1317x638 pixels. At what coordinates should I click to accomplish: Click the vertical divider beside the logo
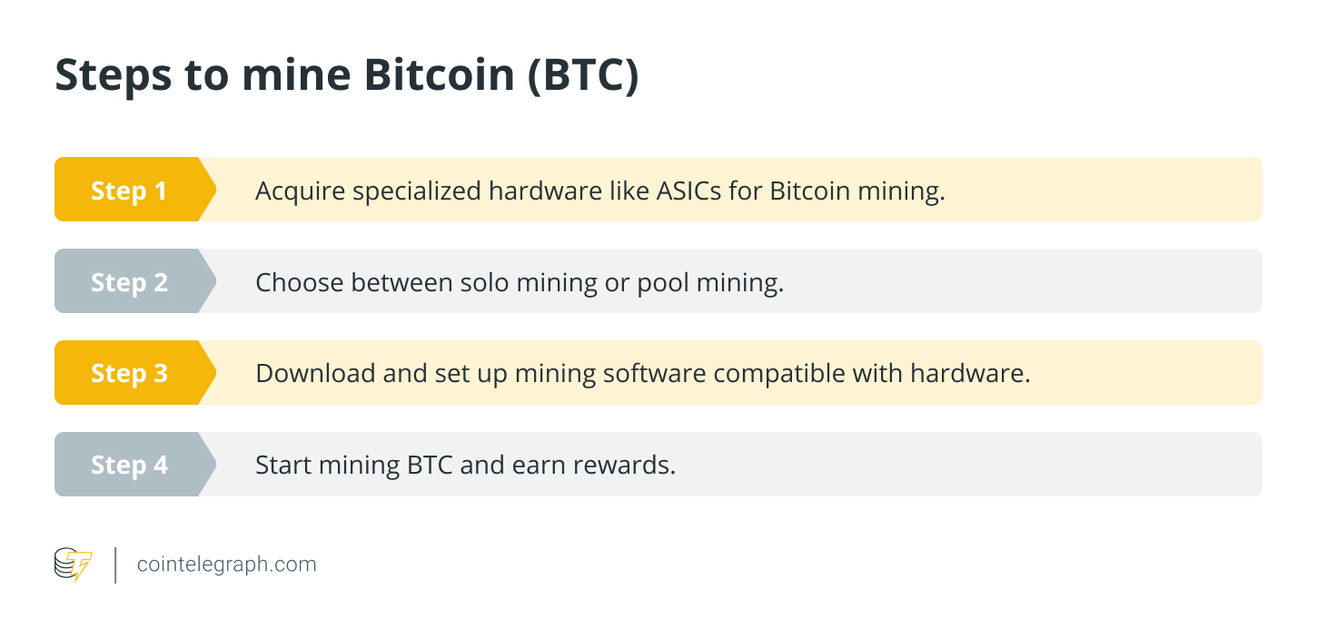pos(115,564)
